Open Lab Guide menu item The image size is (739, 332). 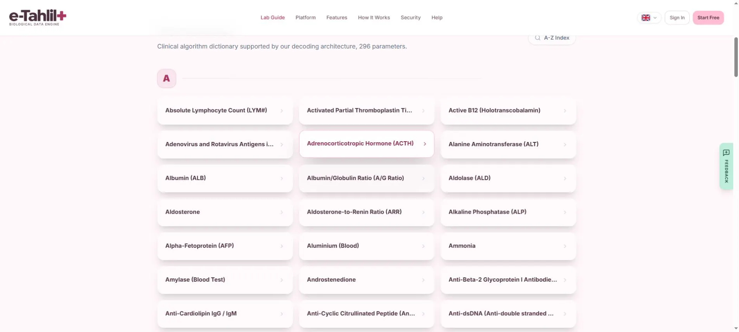tap(272, 18)
